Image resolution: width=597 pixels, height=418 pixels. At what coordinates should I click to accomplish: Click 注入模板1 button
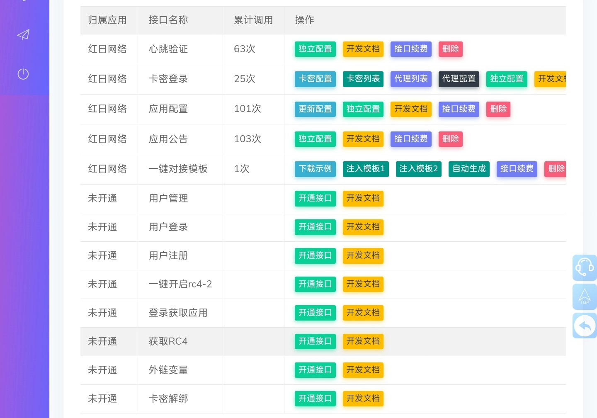click(x=366, y=169)
